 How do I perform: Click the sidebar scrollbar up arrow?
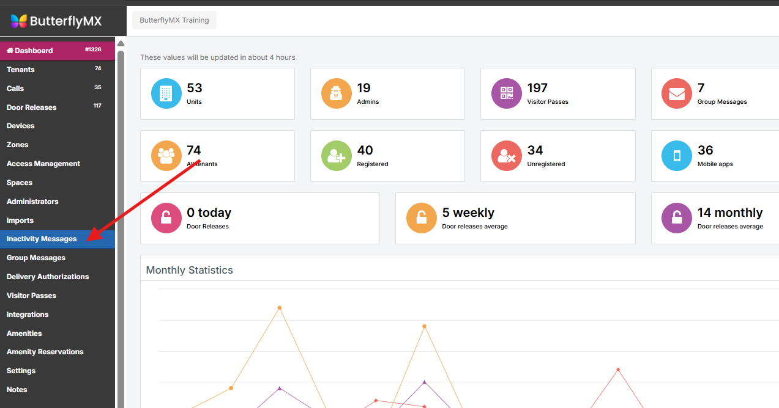point(121,44)
